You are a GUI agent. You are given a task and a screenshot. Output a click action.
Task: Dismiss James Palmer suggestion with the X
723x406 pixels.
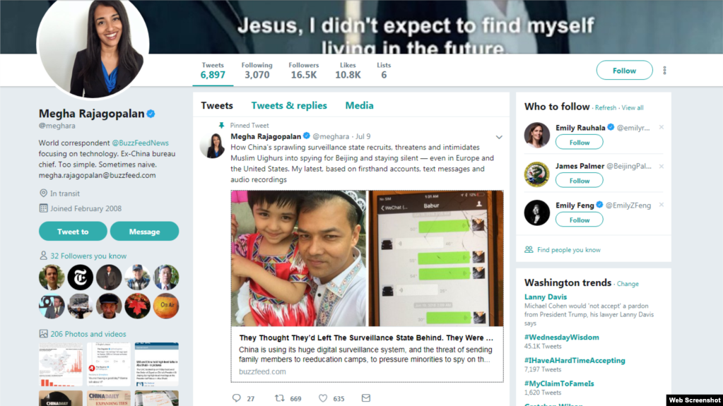click(x=662, y=166)
